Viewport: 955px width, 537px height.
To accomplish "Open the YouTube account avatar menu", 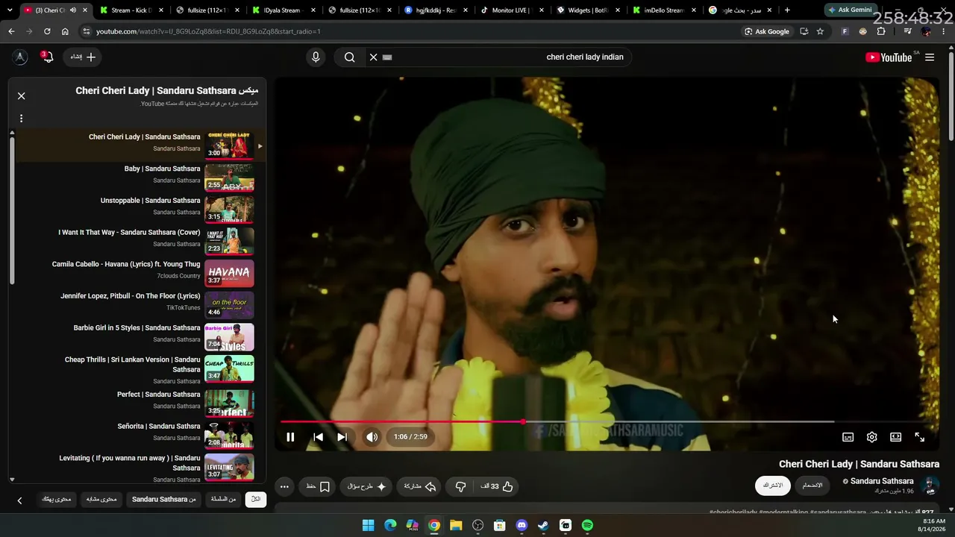I will coord(20,57).
